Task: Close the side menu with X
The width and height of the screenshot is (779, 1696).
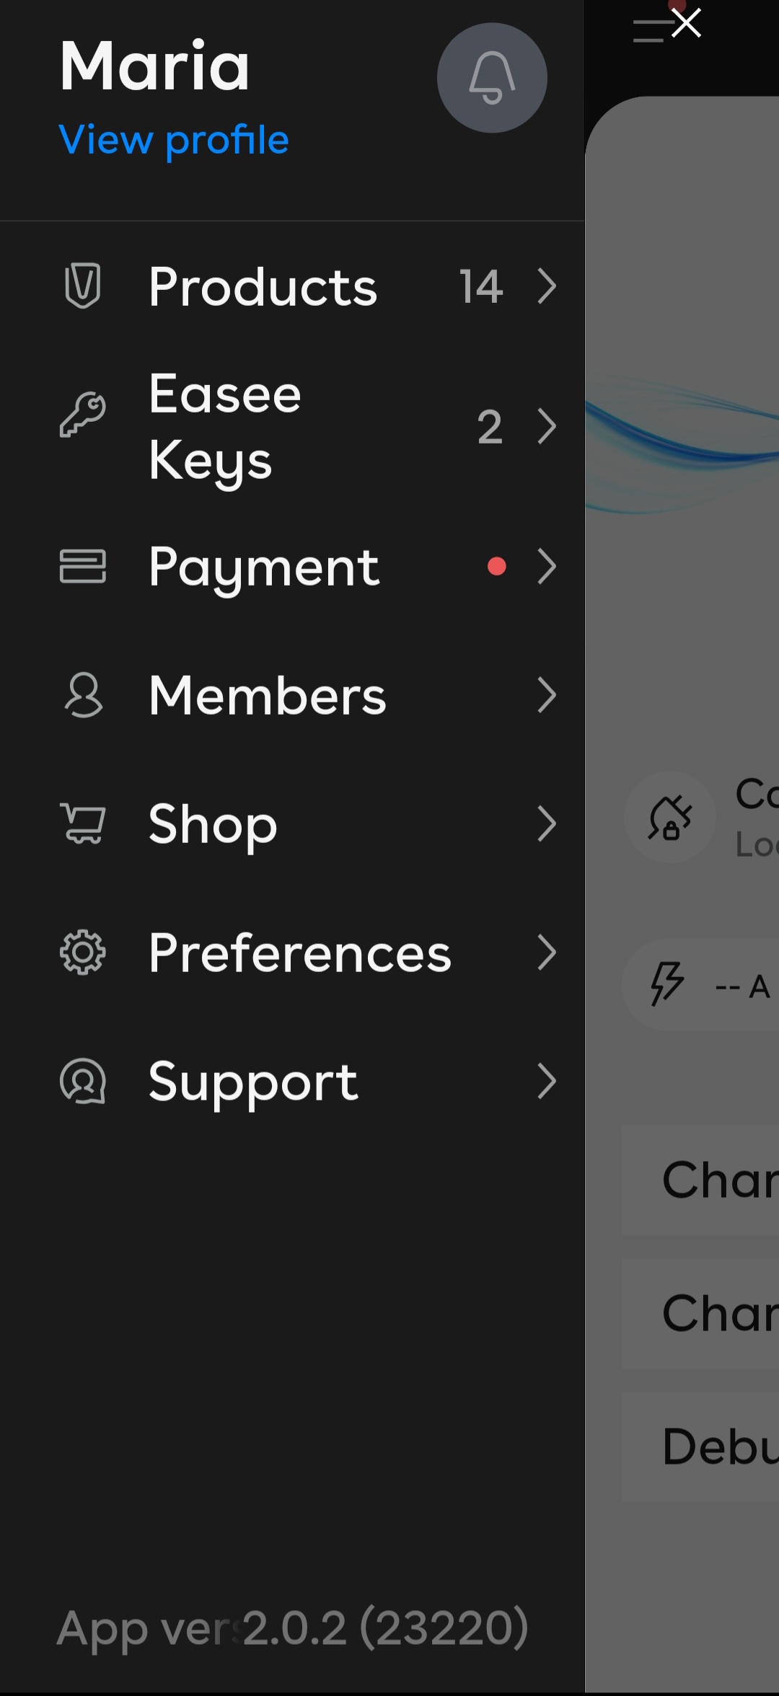Action: (x=686, y=23)
